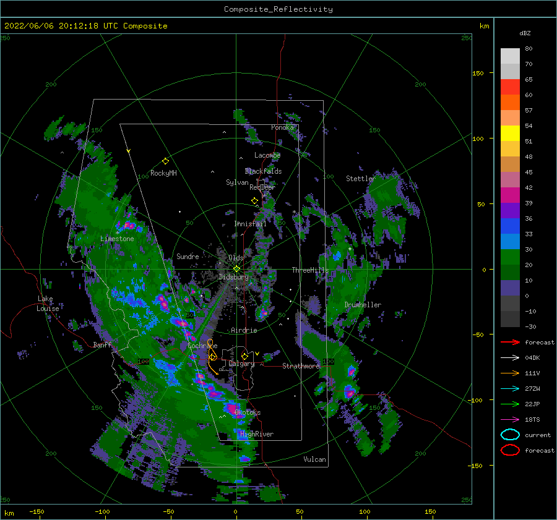Click the Sundre town label
Image resolution: width=557 pixels, height=520 pixels.
point(188,256)
